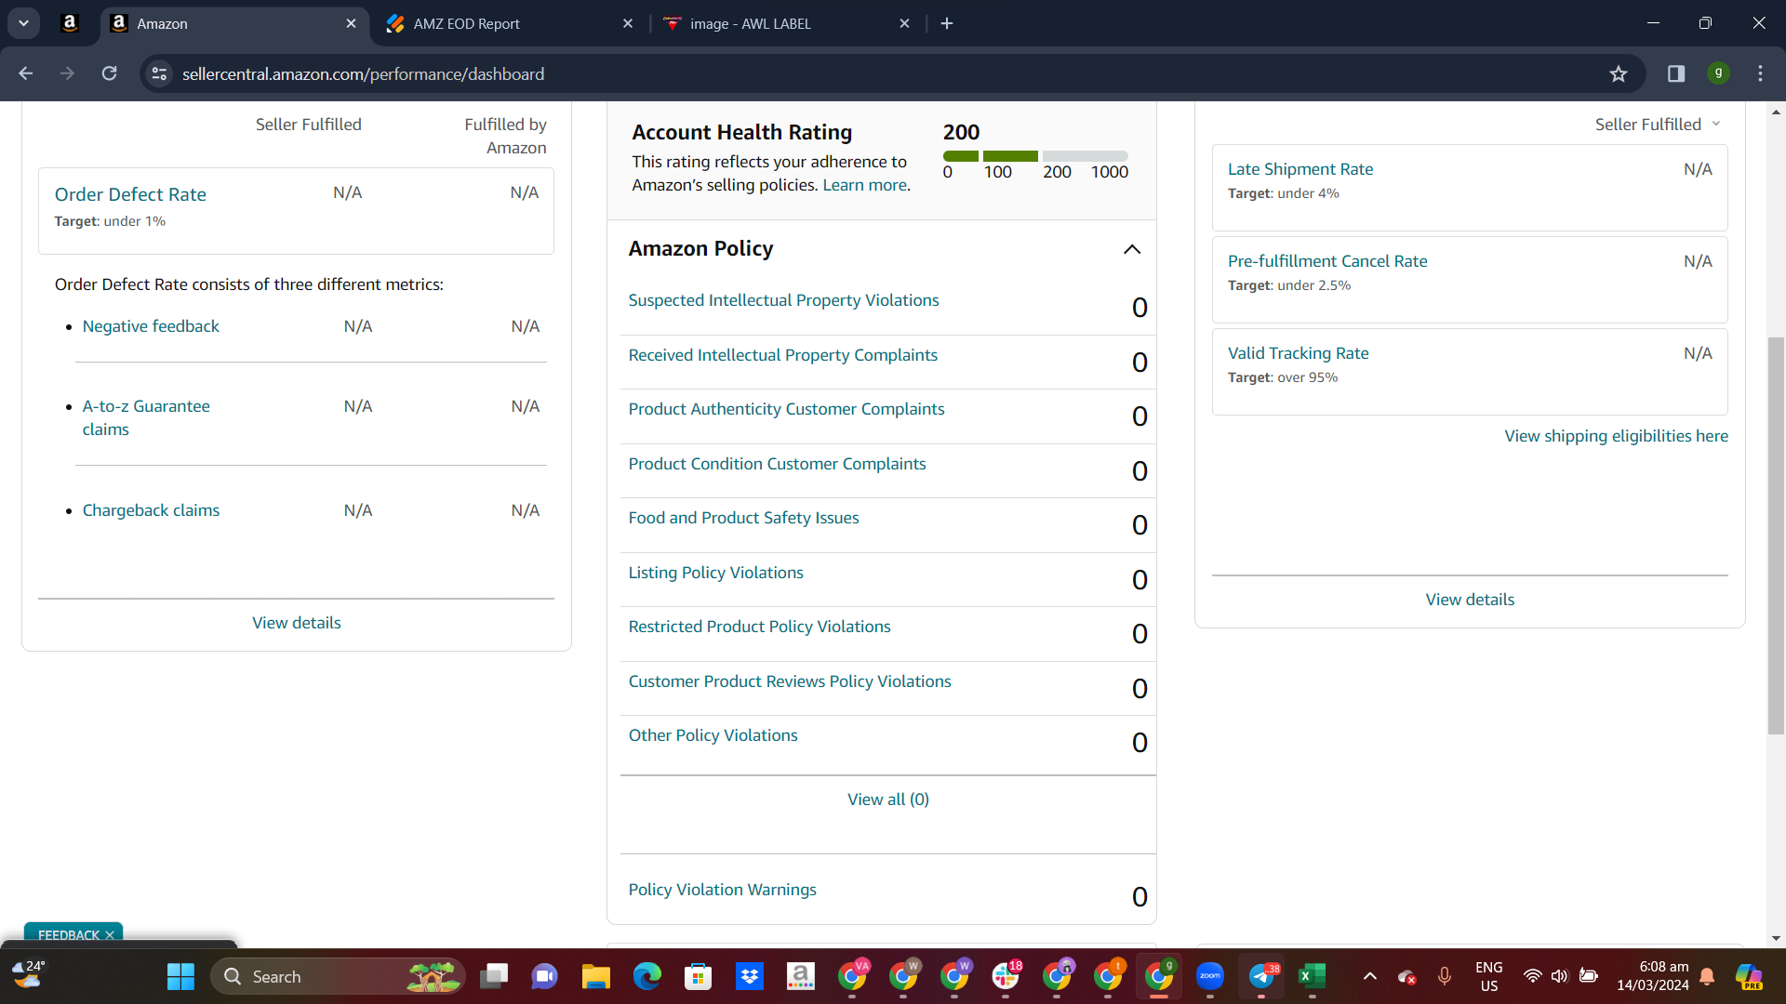Open Received Intellectual Property Complaints

[x=782, y=355]
